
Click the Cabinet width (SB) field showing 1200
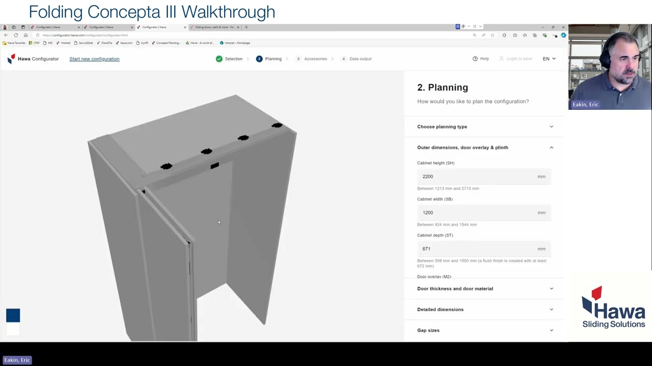coord(484,212)
